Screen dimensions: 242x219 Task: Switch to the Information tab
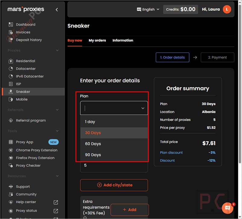point(123,40)
